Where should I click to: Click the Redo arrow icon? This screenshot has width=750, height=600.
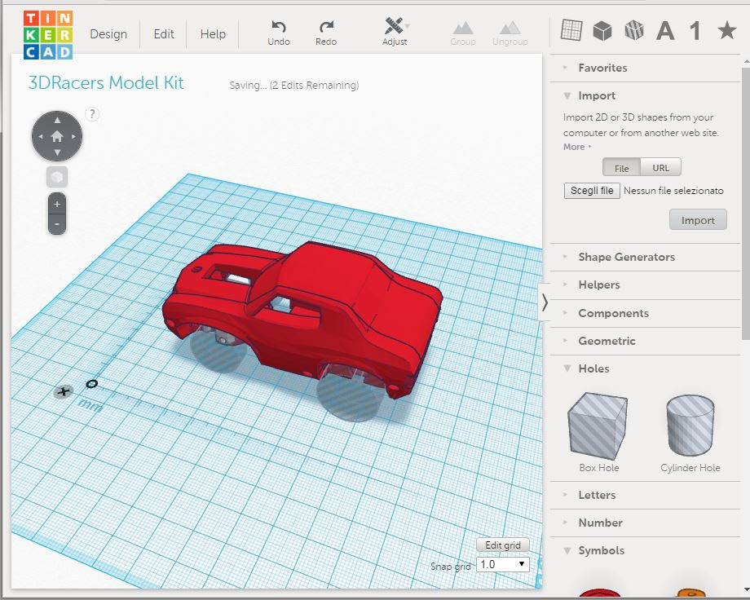pyautogui.click(x=326, y=28)
